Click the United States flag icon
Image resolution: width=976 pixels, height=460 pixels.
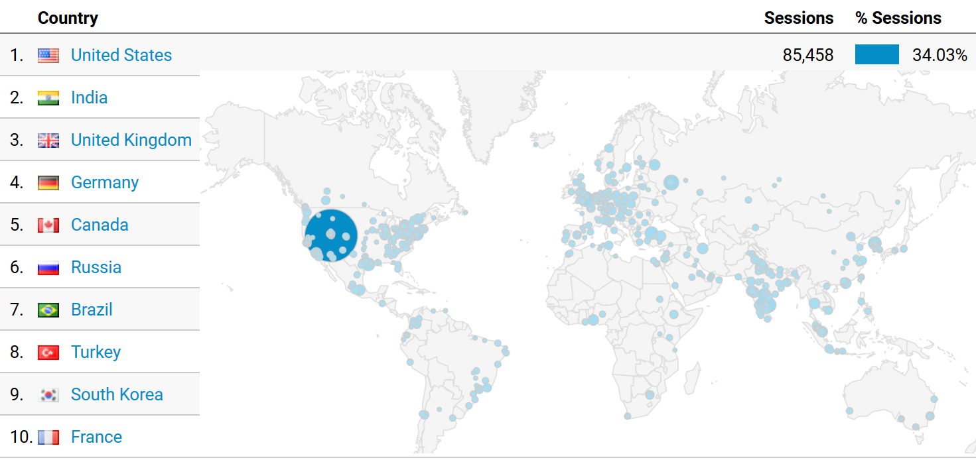(x=48, y=56)
